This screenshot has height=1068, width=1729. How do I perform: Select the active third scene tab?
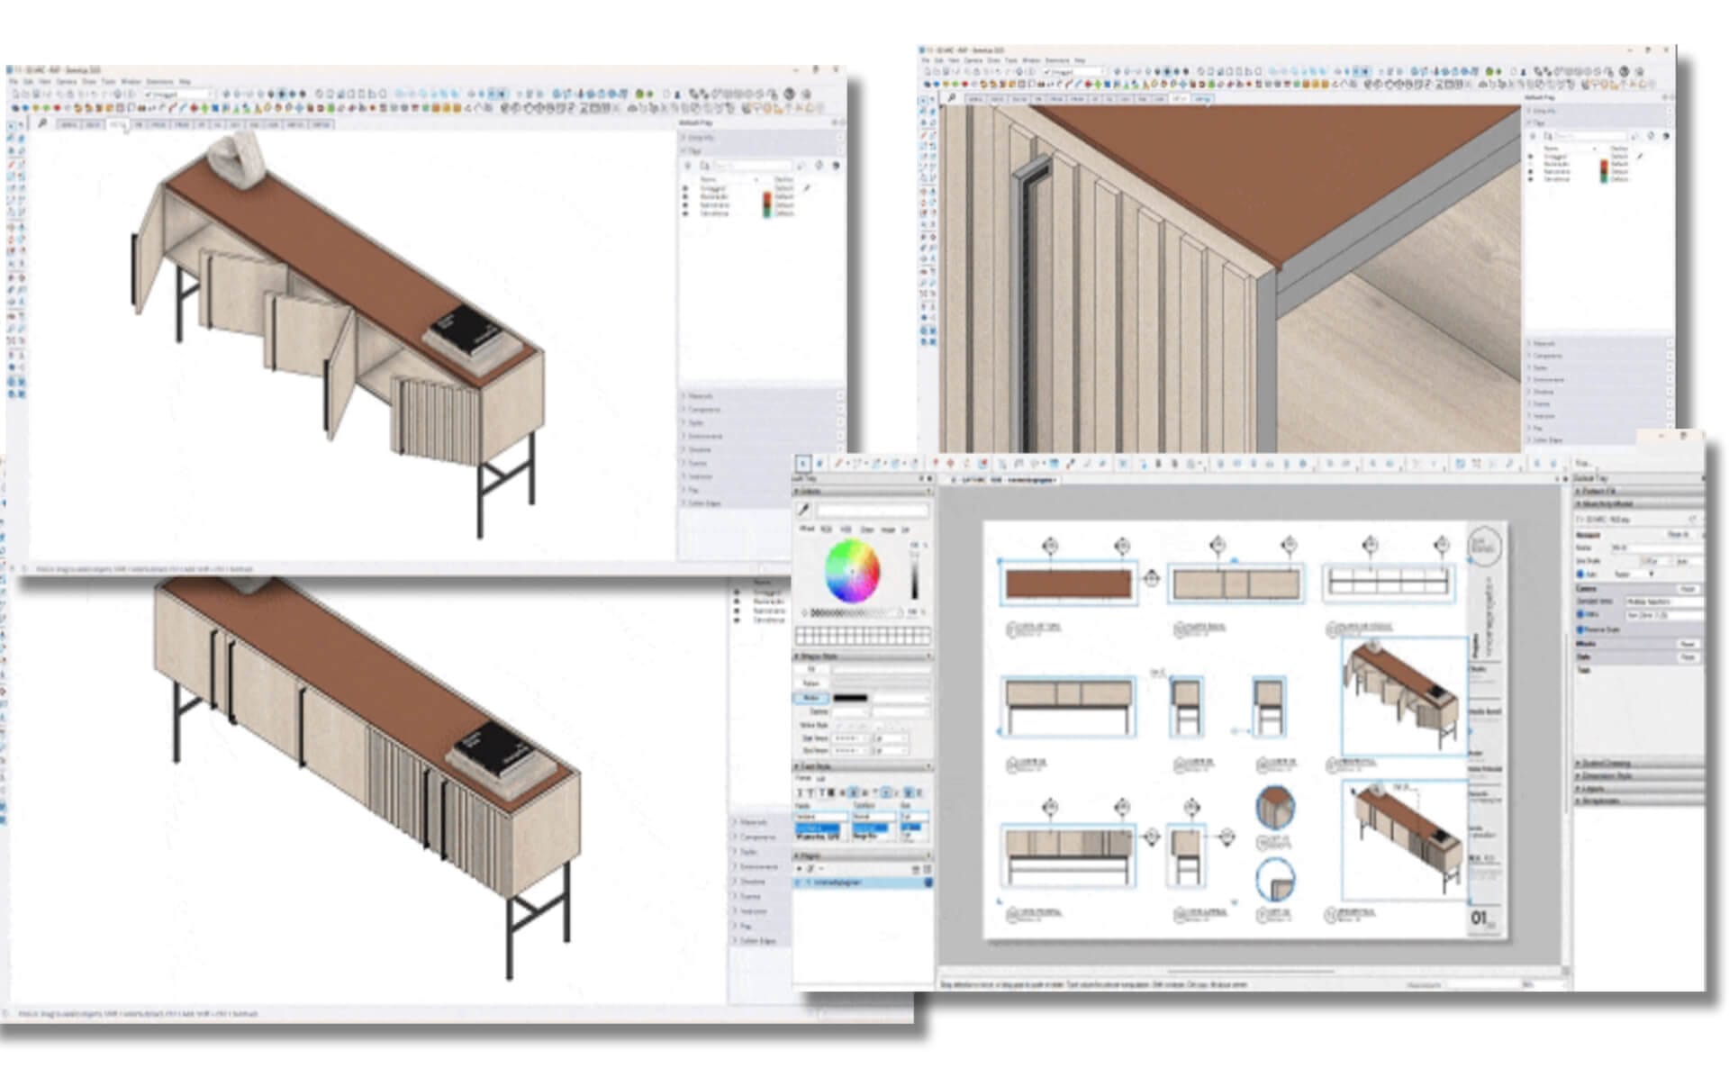(118, 124)
